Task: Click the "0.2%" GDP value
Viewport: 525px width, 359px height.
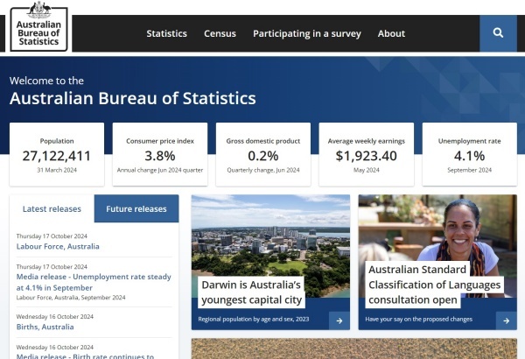Action: coord(263,156)
